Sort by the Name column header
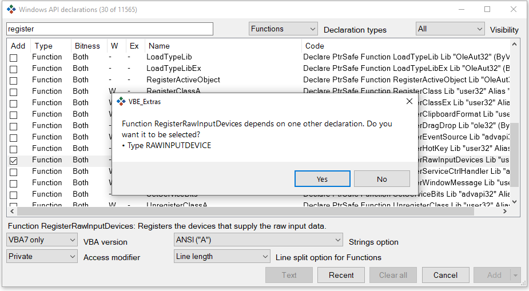Viewport: 529px width, 291px height. (223, 46)
